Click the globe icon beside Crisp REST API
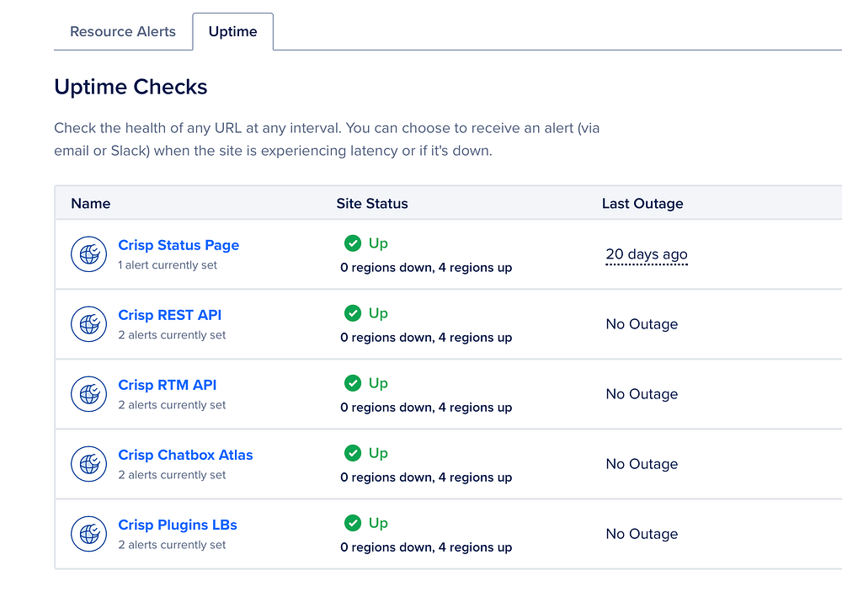The width and height of the screenshot is (842, 608). [88, 324]
